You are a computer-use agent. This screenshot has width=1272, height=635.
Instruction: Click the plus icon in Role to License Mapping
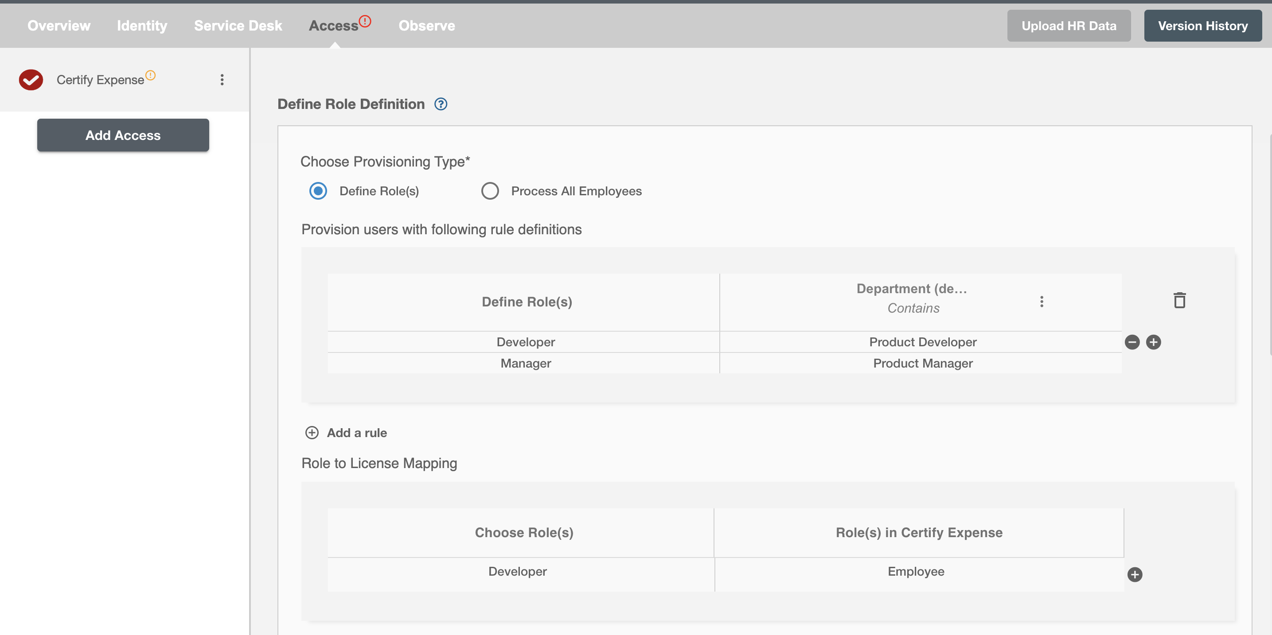(x=1134, y=574)
